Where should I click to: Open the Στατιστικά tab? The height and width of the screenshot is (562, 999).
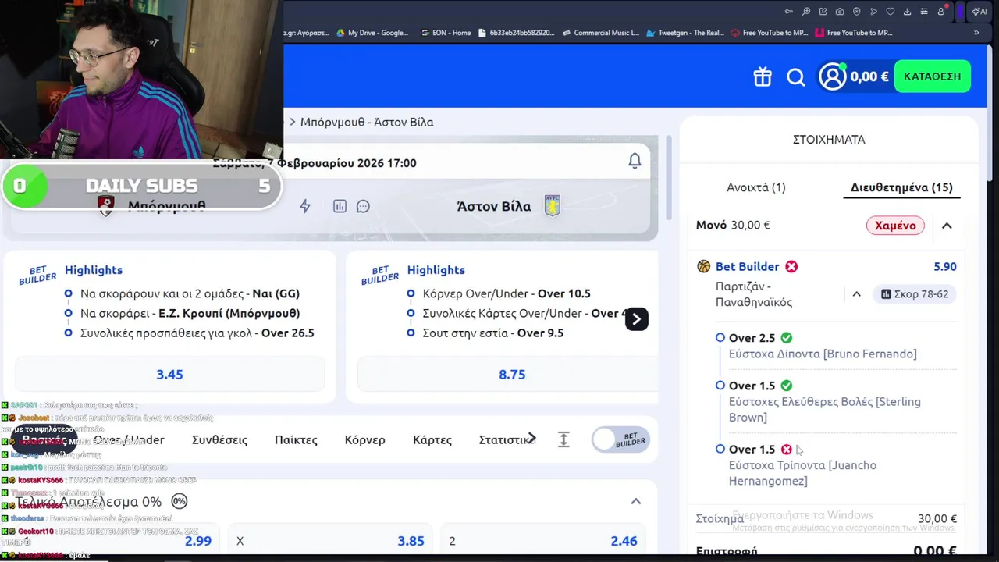coord(503,439)
